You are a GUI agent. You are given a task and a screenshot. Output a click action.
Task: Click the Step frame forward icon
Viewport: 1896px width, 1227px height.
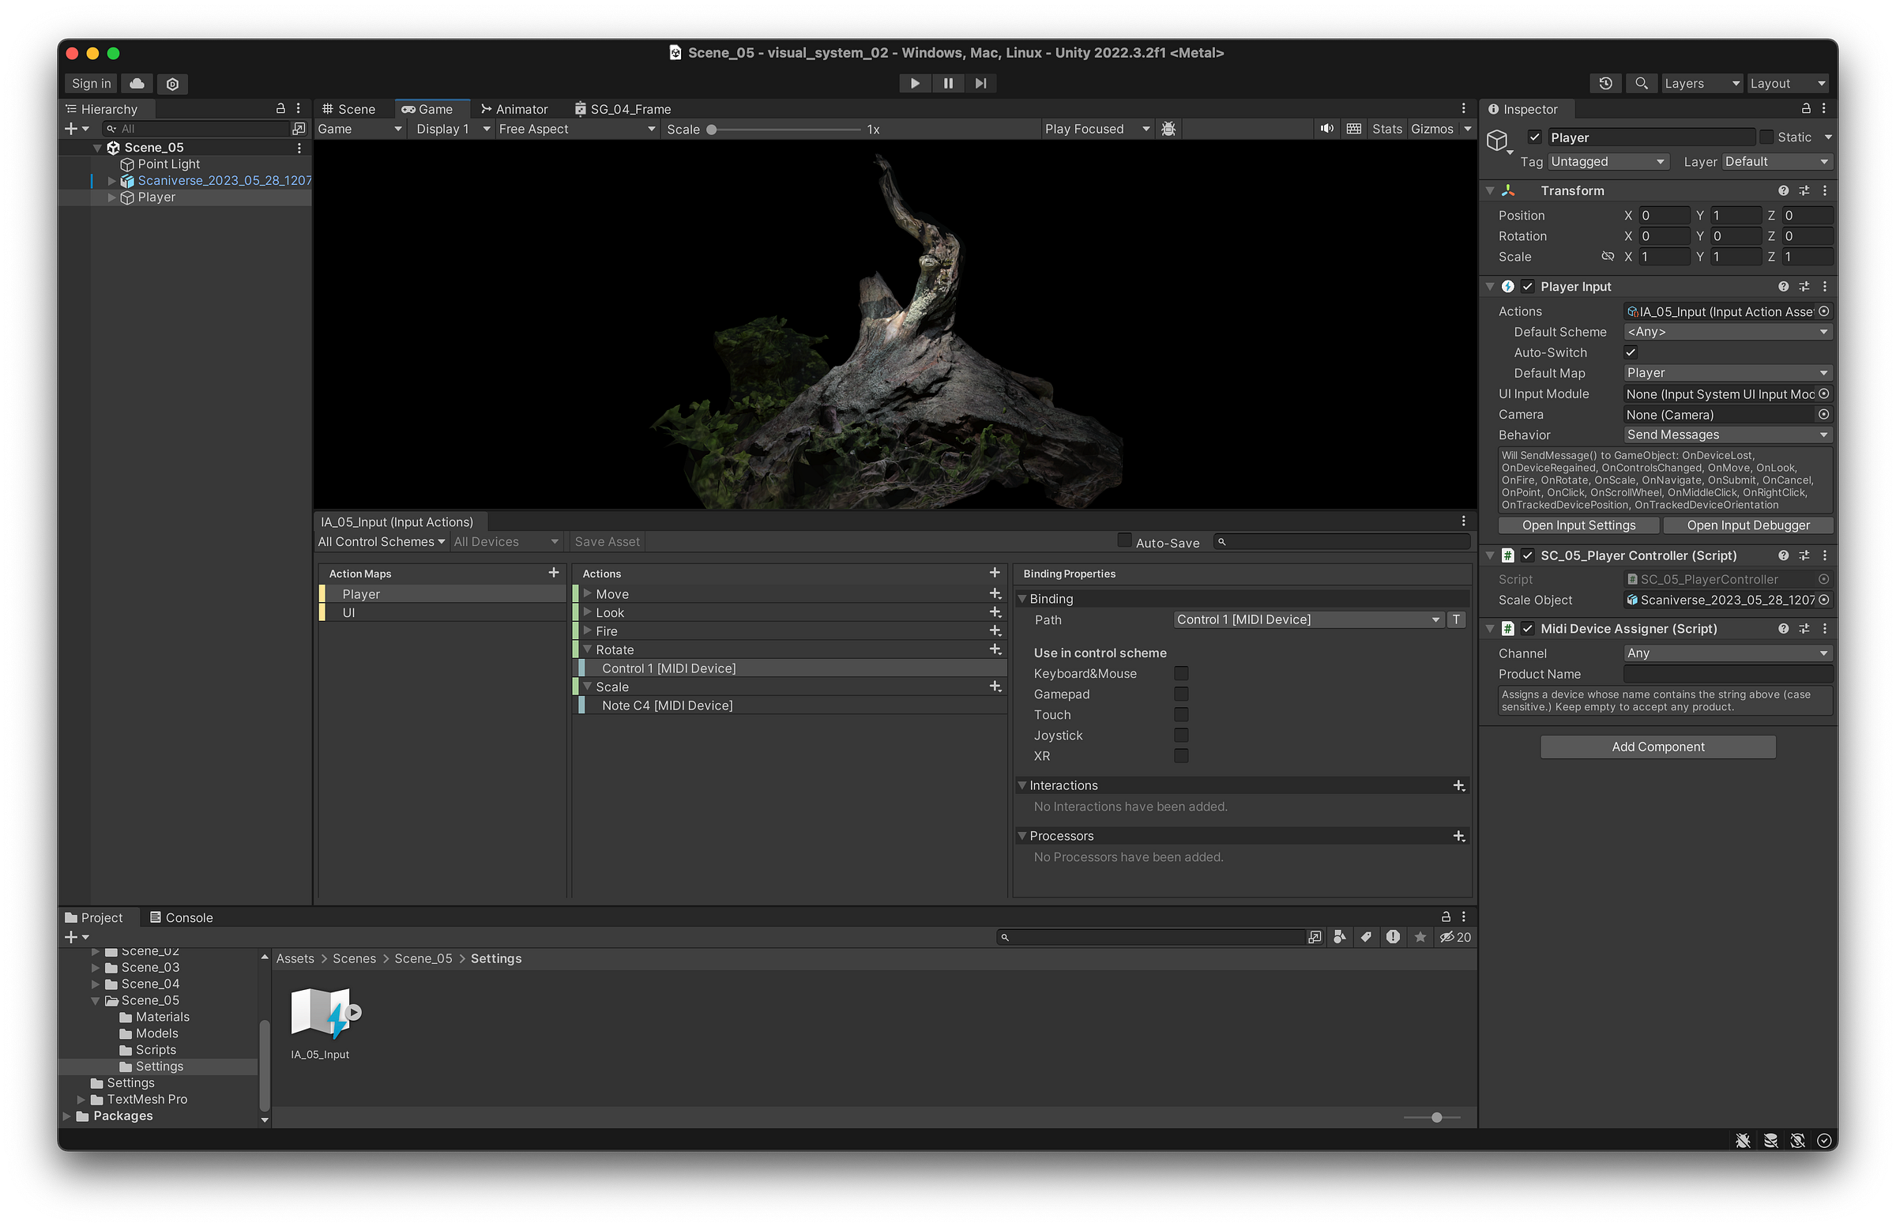point(980,83)
